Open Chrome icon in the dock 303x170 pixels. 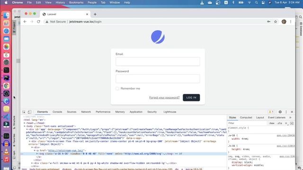point(6,85)
